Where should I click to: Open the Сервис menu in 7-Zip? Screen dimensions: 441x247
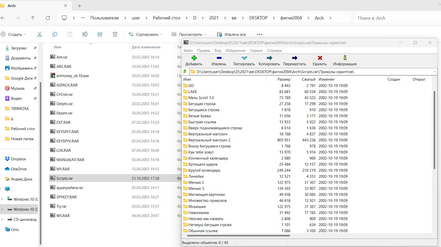(256, 51)
